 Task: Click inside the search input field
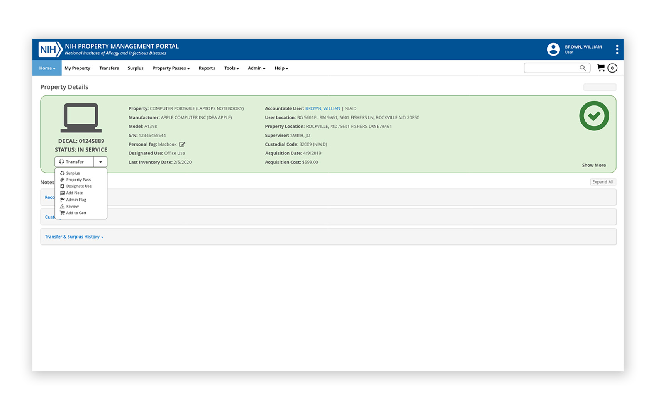[551, 68]
